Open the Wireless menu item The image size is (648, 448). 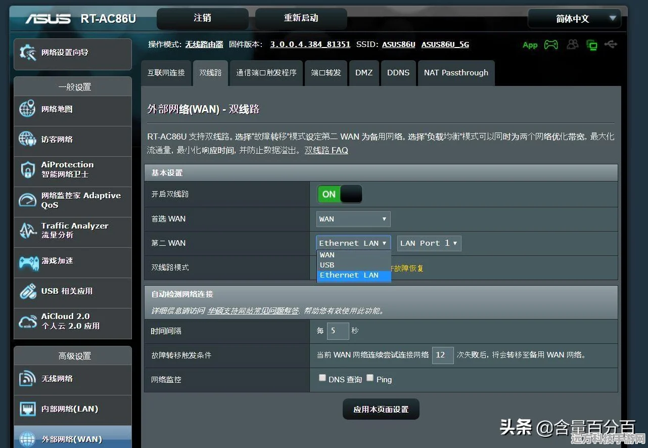coord(73,379)
